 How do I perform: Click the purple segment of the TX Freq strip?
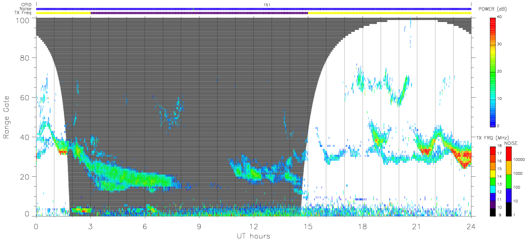click(x=199, y=13)
